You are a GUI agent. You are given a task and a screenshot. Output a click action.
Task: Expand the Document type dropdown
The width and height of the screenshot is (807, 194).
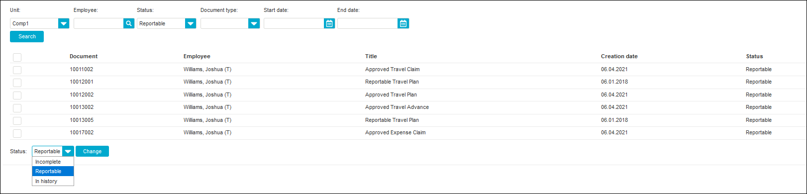click(254, 23)
